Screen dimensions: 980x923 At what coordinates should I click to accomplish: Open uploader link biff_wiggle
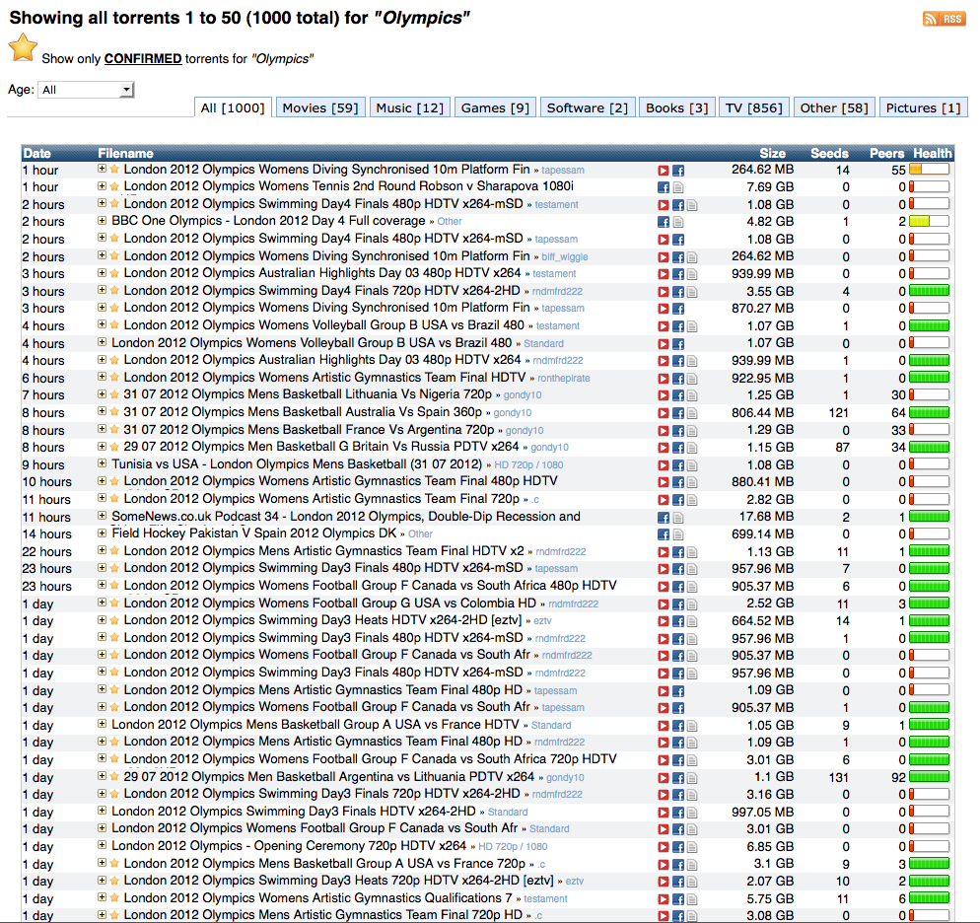point(564,256)
